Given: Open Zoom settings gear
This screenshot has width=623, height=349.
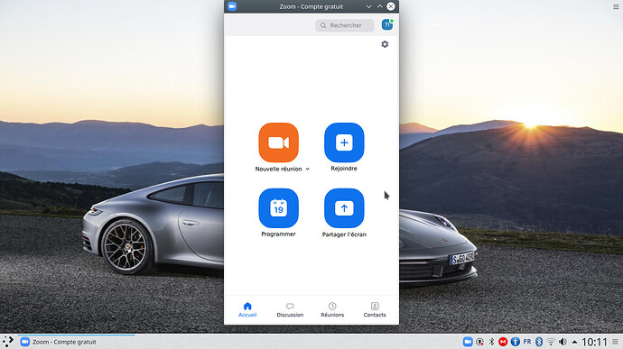Looking at the screenshot, I should 385,44.
